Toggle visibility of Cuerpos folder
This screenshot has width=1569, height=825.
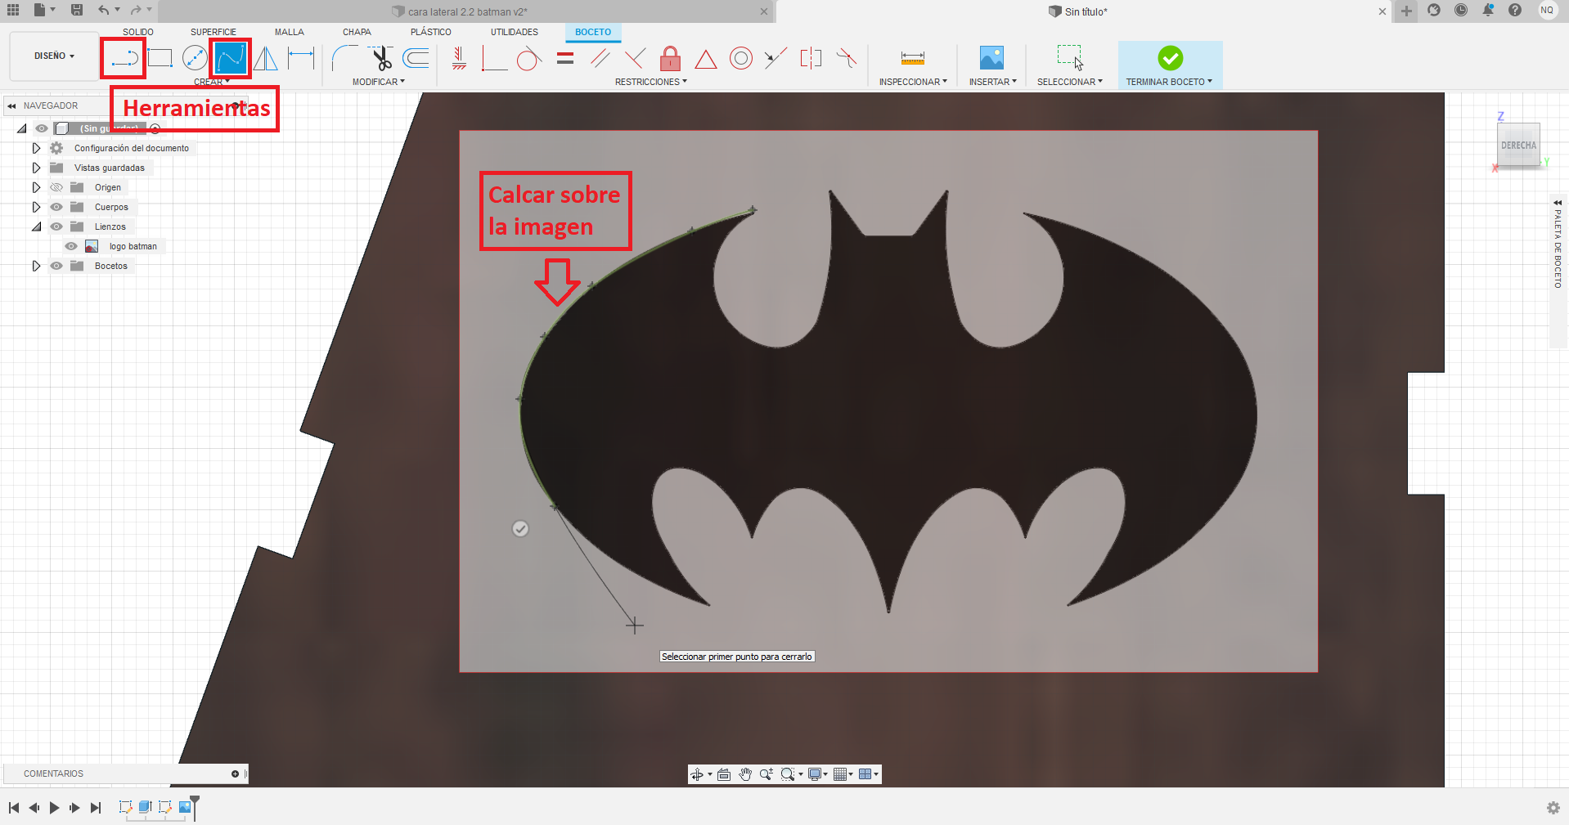pyautogui.click(x=56, y=207)
